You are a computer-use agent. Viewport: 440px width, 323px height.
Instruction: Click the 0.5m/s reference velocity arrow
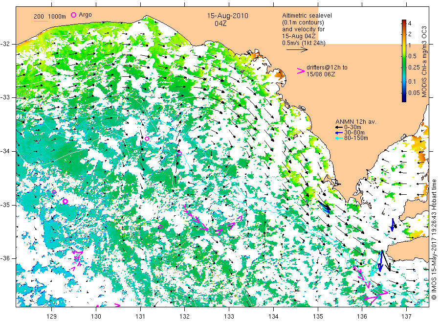point(297,50)
